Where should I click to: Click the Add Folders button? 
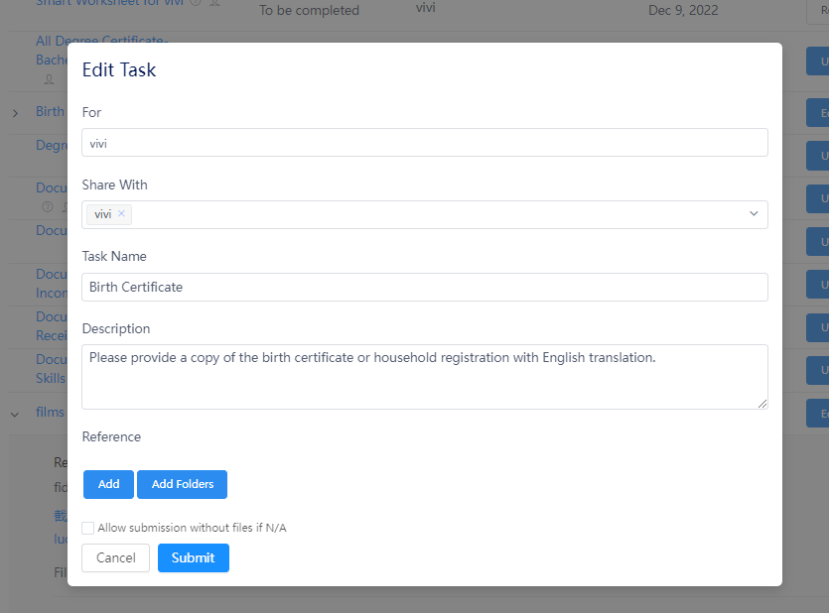[182, 484]
